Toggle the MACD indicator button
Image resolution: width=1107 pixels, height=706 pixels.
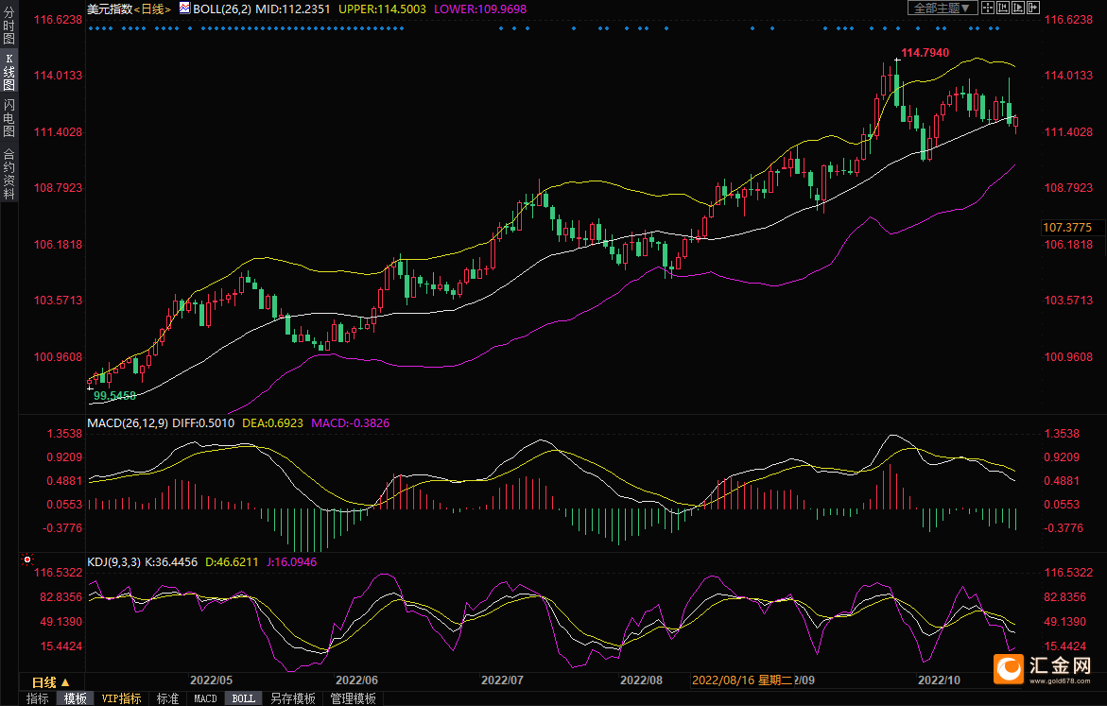coord(205,698)
